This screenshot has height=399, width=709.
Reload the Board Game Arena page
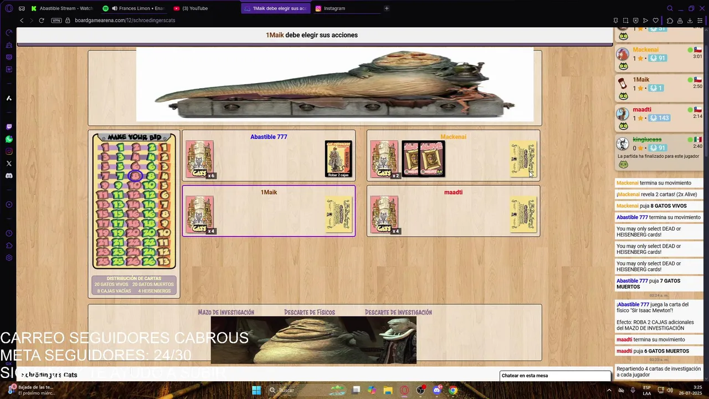click(42, 21)
